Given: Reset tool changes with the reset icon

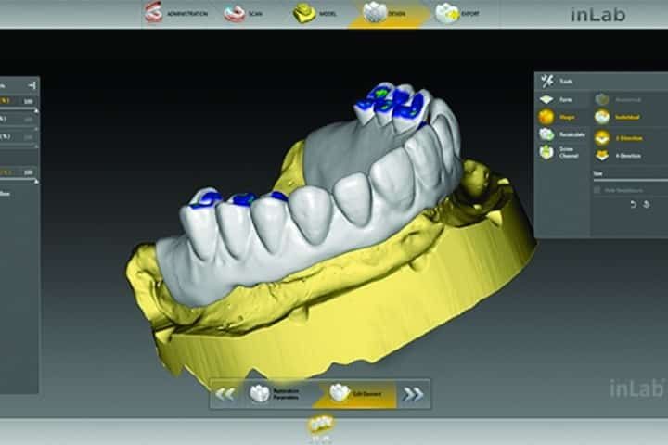Looking at the screenshot, I should 647,204.
